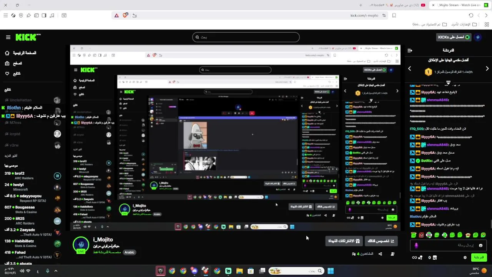
Task: Click the green Chat send button
Action: (x=479, y=257)
